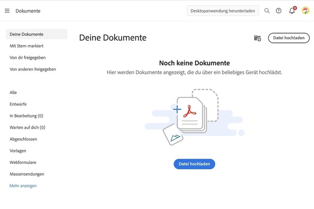Open Abgeschlossen list
The width and height of the screenshot is (314, 209).
23,139
